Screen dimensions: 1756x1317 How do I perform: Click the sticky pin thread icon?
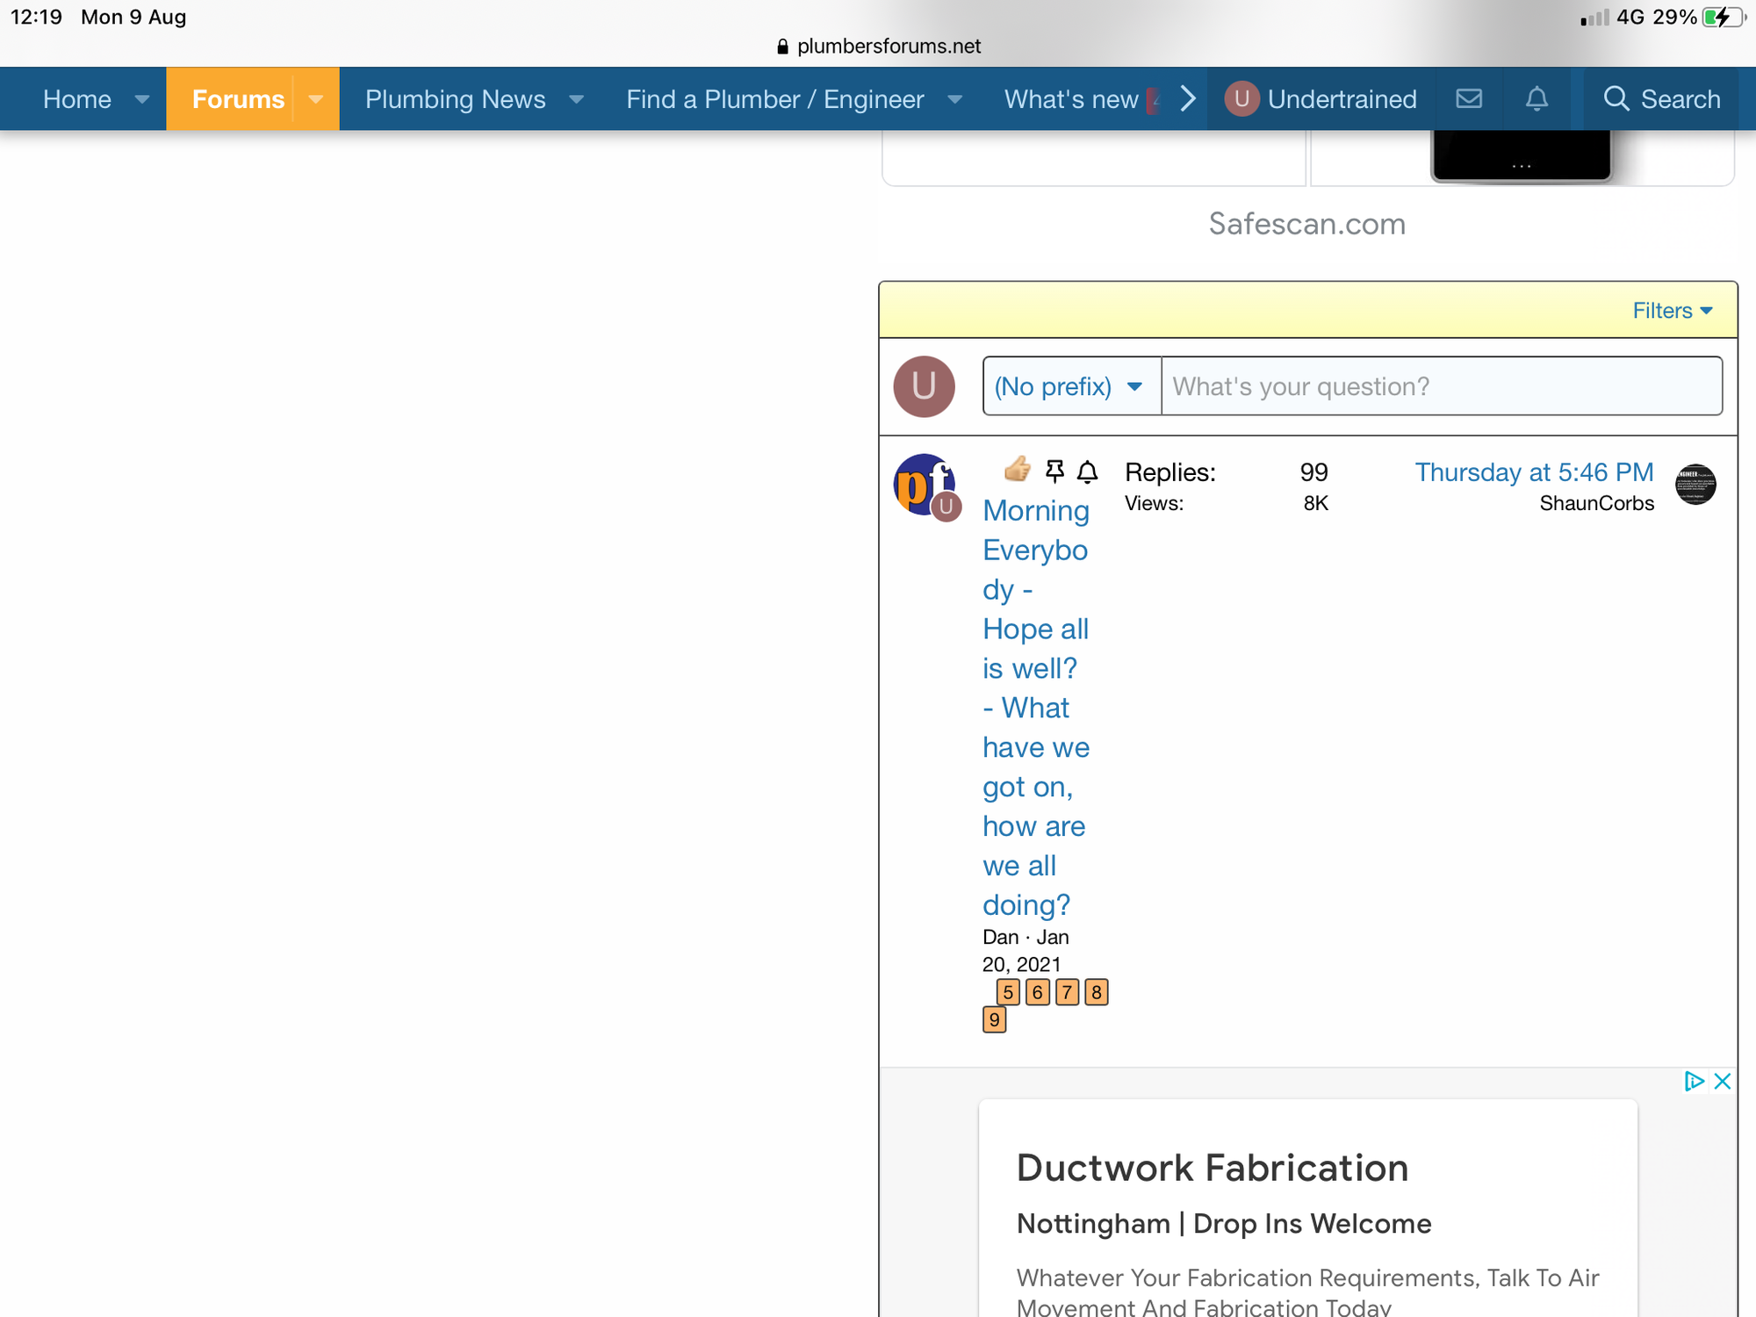click(1055, 472)
